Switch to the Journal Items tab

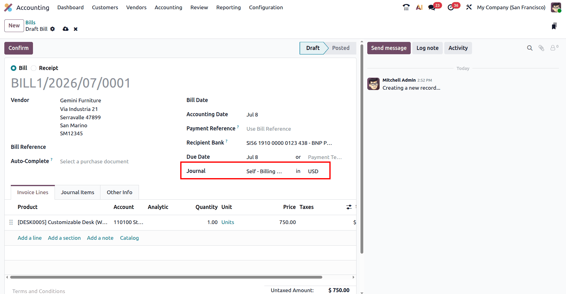pyautogui.click(x=78, y=192)
